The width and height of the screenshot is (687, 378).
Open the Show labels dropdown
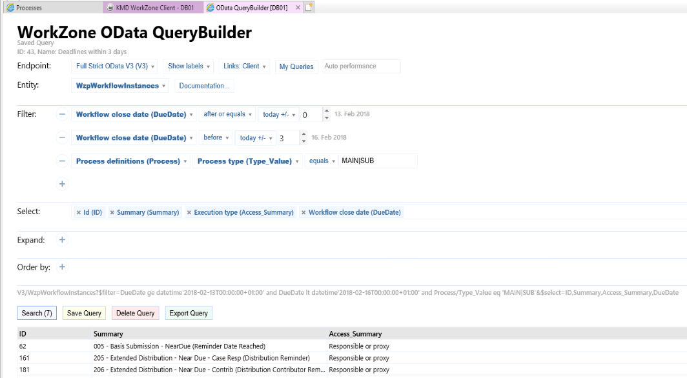[189, 66]
